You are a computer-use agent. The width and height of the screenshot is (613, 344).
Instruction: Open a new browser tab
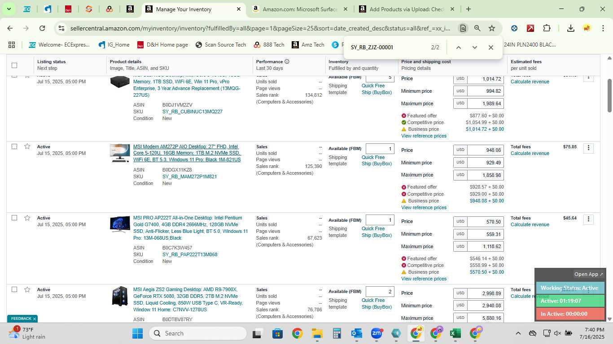469,9
